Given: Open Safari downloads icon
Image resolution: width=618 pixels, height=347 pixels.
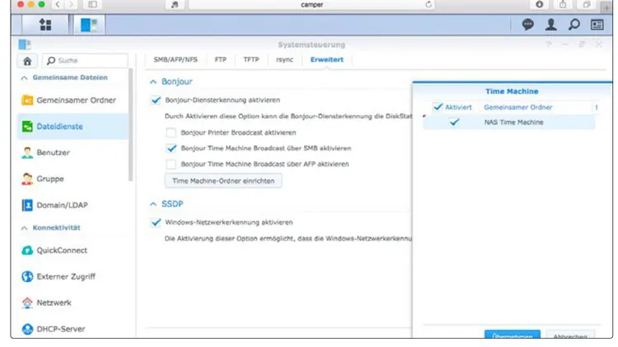Looking at the screenshot, I should point(539,4).
